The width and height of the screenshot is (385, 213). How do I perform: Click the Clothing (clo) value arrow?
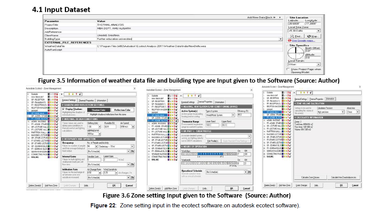100,127
